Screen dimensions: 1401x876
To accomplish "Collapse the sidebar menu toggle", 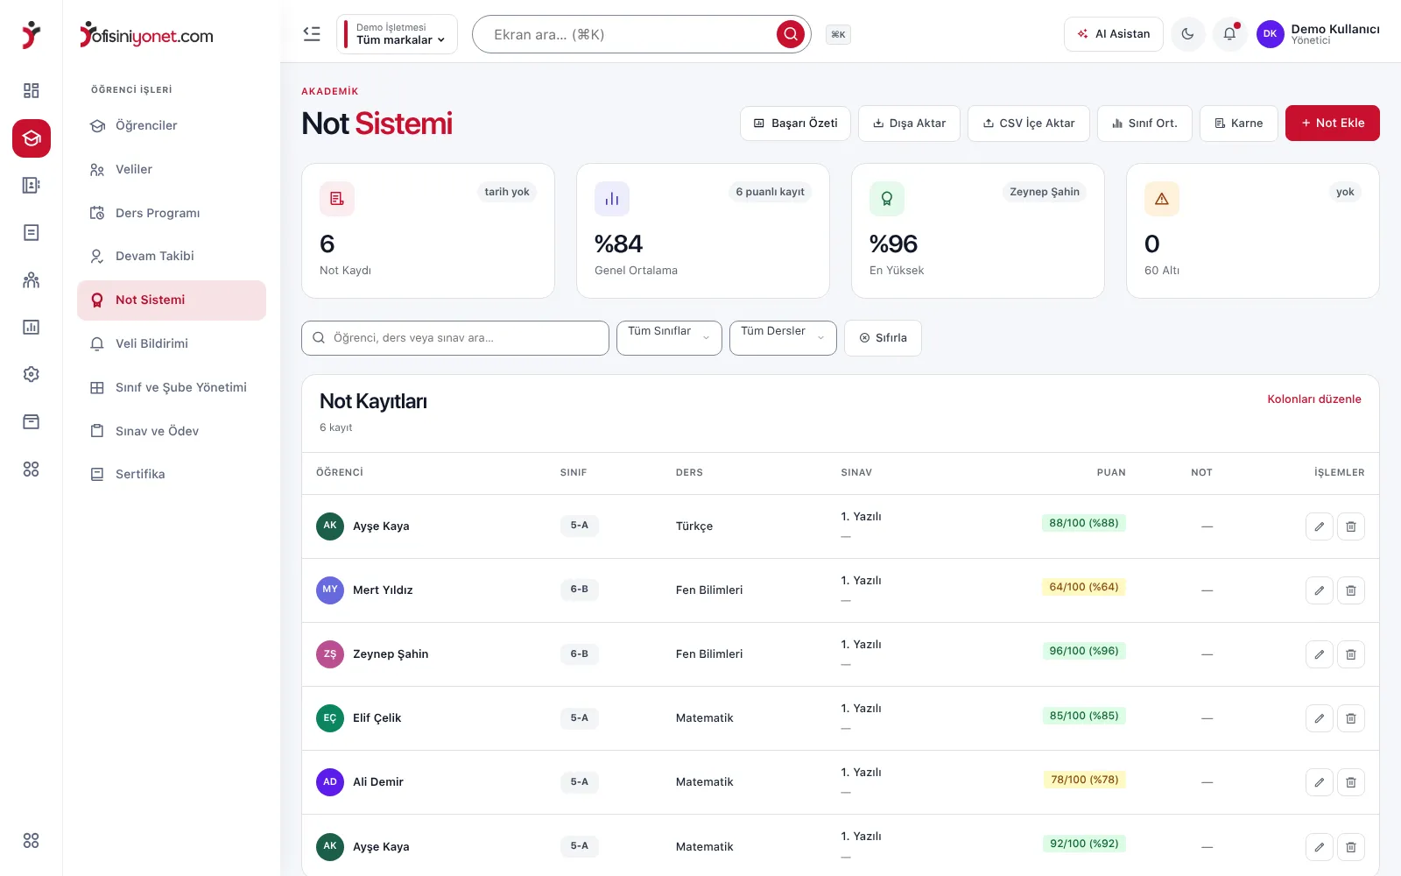I will point(312,34).
